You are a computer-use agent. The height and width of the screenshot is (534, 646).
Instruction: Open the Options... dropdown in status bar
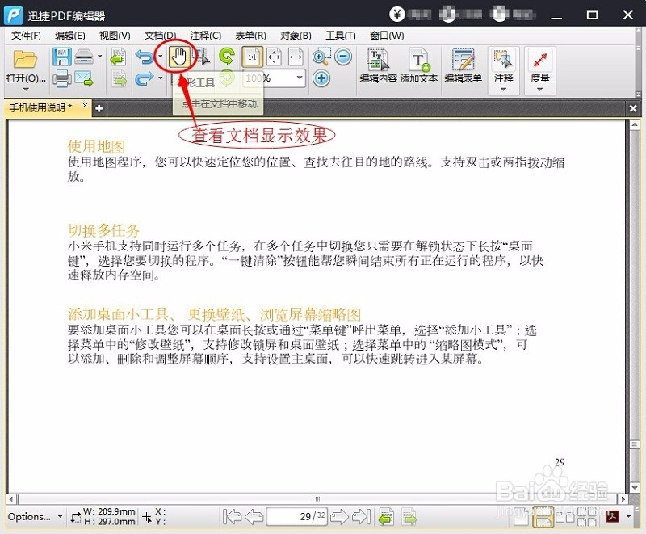pos(35,517)
